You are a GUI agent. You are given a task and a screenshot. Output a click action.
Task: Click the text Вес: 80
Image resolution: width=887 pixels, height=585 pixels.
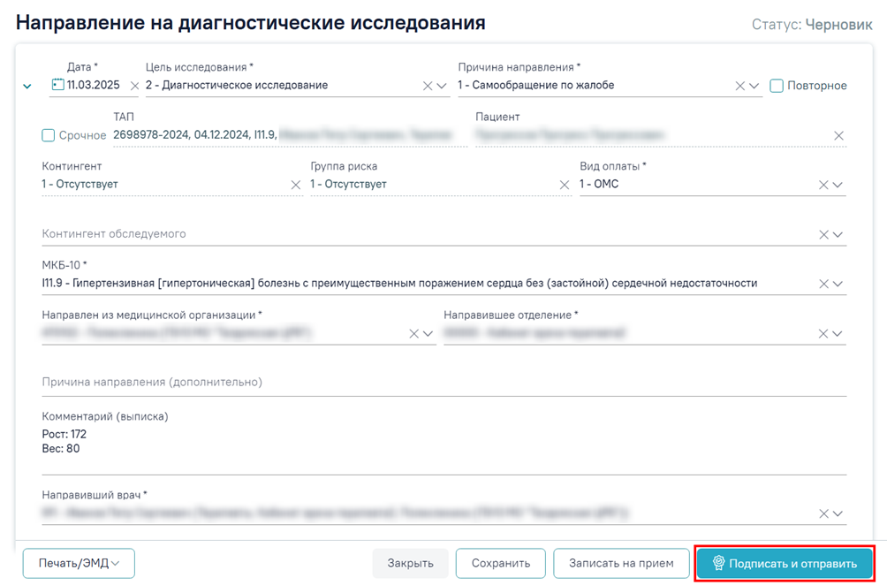pos(61,449)
